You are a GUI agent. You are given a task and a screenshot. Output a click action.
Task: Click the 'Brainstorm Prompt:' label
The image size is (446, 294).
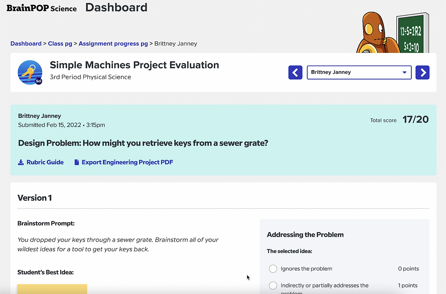46,223
